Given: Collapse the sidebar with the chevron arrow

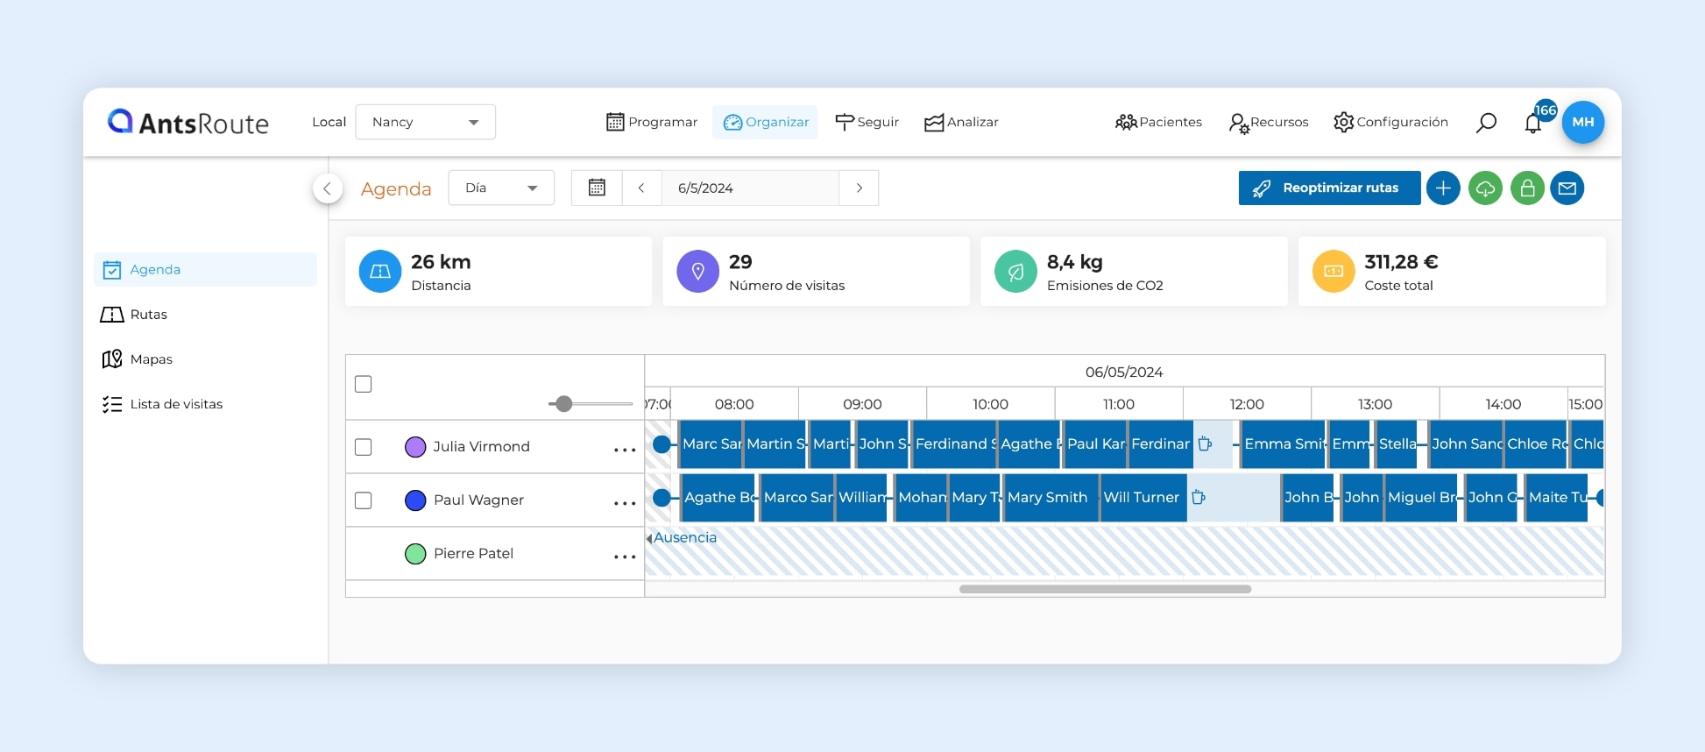Looking at the screenshot, I should pyautogui.click(x=328, y=188).
